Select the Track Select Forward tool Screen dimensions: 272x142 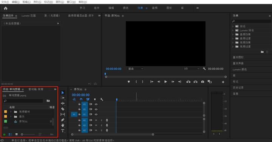point(63,98)
